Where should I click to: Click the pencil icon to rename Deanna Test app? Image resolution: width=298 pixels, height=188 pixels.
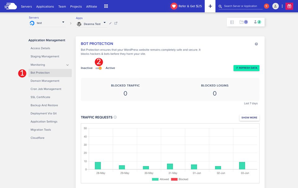click(111, 24)
